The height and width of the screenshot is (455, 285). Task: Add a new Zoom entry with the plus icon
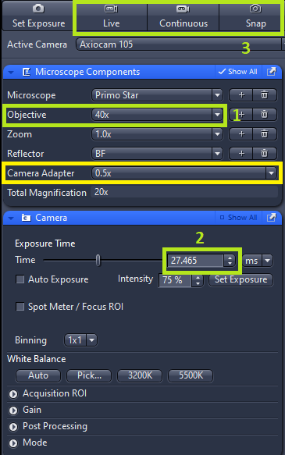point(241,134)
